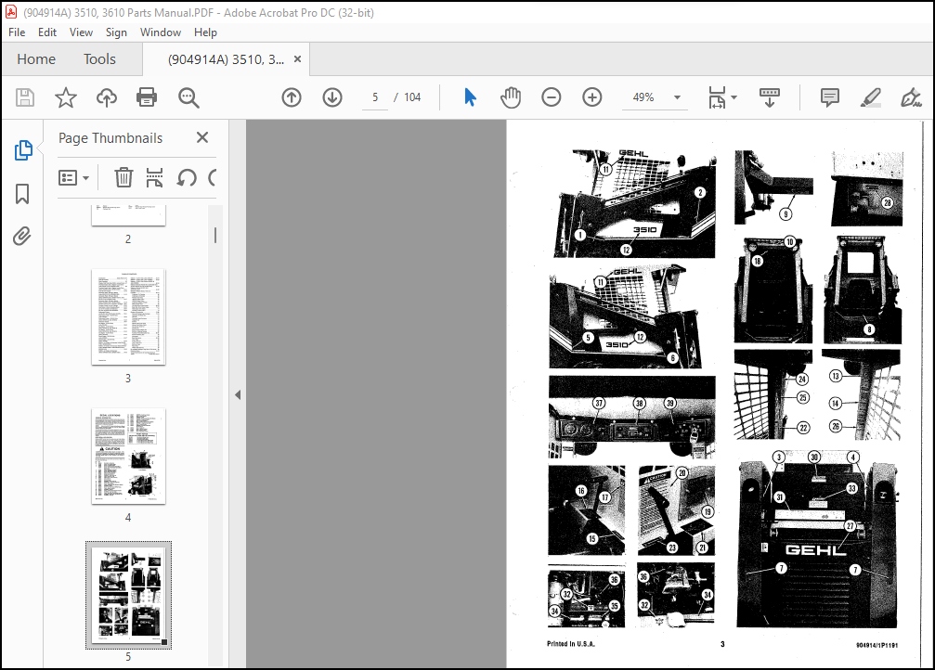Image resolution: width=935 pixels, height=670 pixels.
Task: Click the print pages thumbnail icon
Action: (x=154, y=177)
